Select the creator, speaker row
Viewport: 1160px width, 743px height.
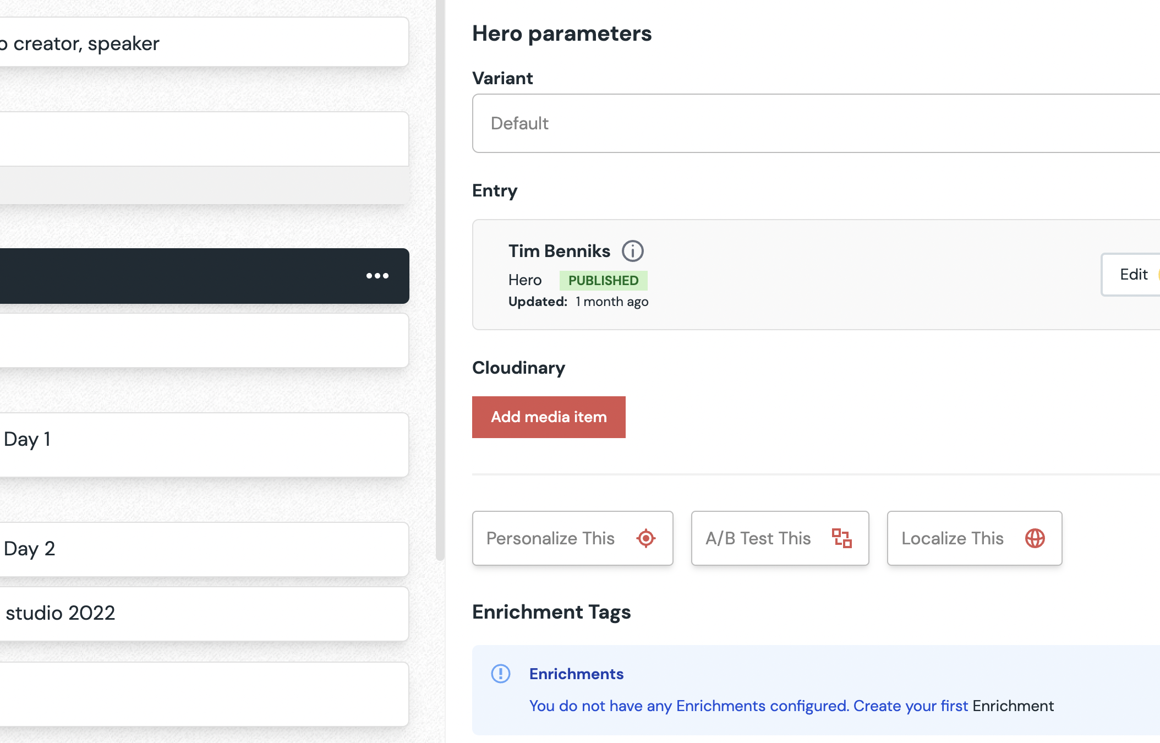[x=204, y=43]
